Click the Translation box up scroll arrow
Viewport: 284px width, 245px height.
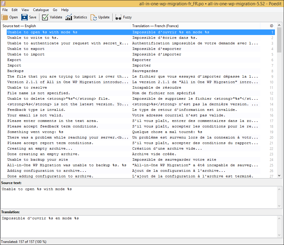point(279,218)
